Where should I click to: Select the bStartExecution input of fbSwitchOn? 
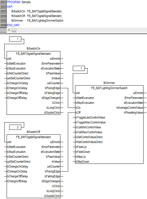[16, 63]
